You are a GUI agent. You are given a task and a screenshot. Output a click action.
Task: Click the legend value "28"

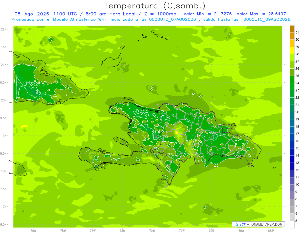[x=297, y=54]
